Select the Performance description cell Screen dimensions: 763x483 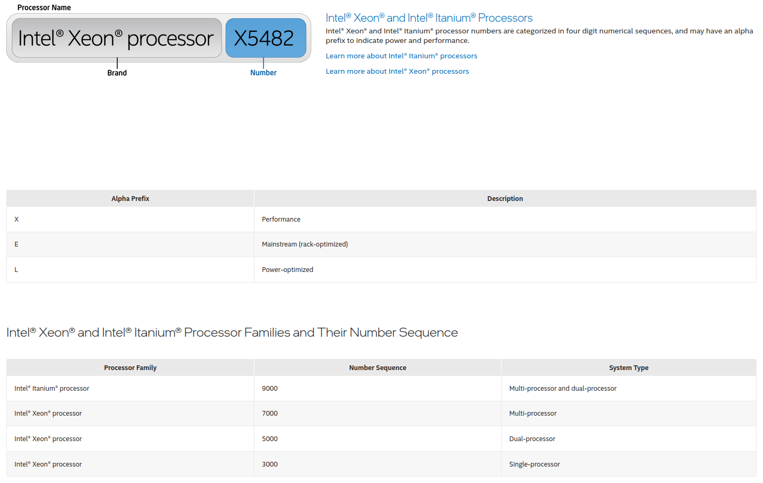click(281, 219)
